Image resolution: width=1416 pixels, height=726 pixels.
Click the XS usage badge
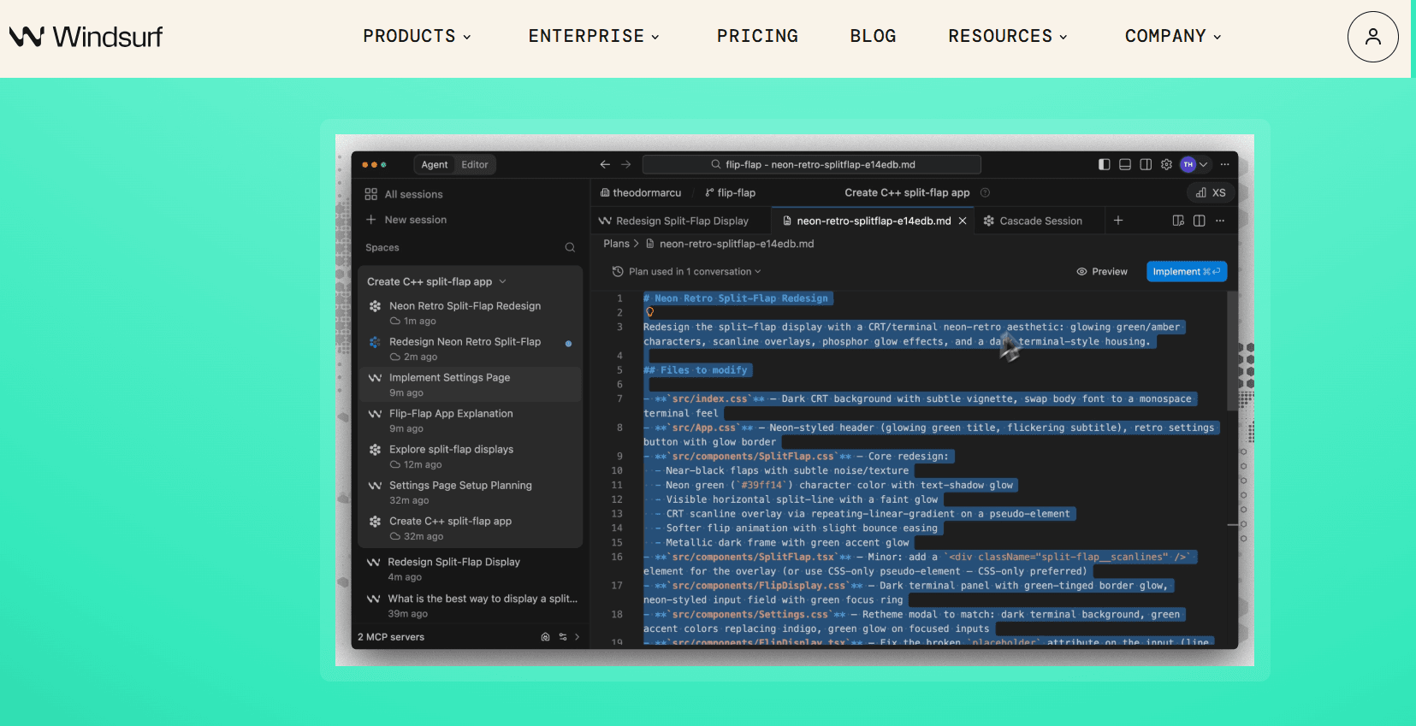pos(1211,192)
